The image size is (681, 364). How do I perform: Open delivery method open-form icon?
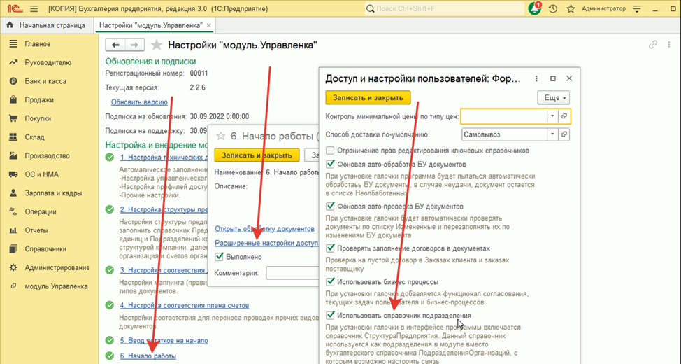click(x=564, y=134)
